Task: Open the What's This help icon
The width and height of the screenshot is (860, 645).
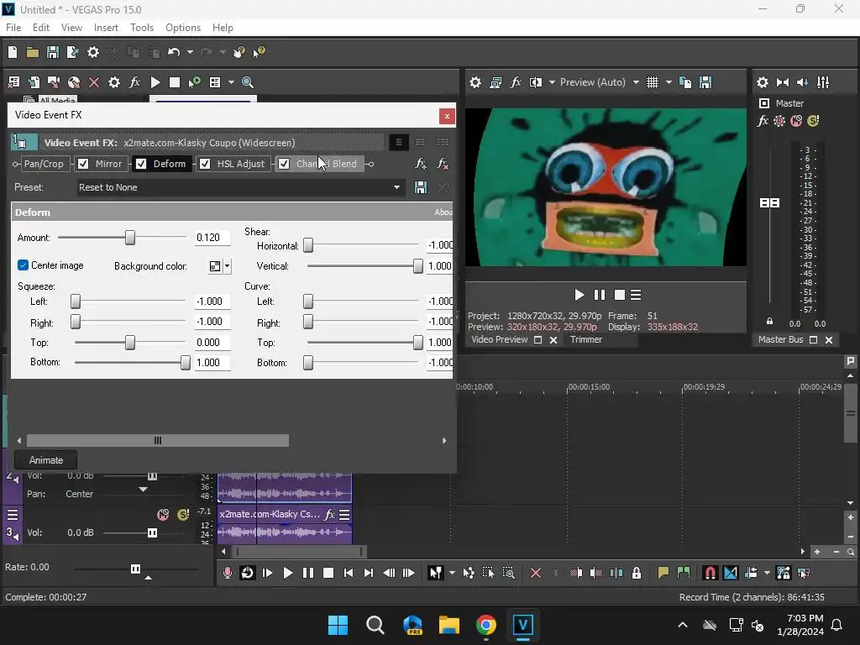Action: [259, 52]
